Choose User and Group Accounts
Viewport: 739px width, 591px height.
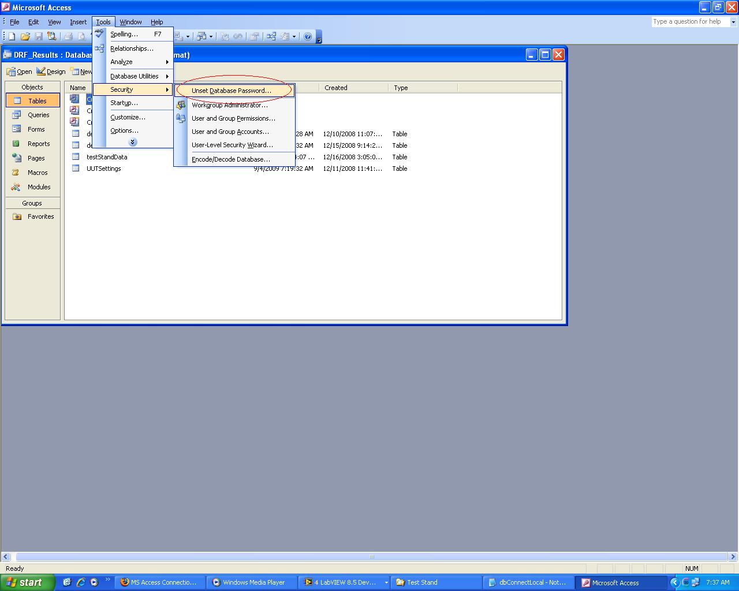pyautogui.click(x=235, y=132)
